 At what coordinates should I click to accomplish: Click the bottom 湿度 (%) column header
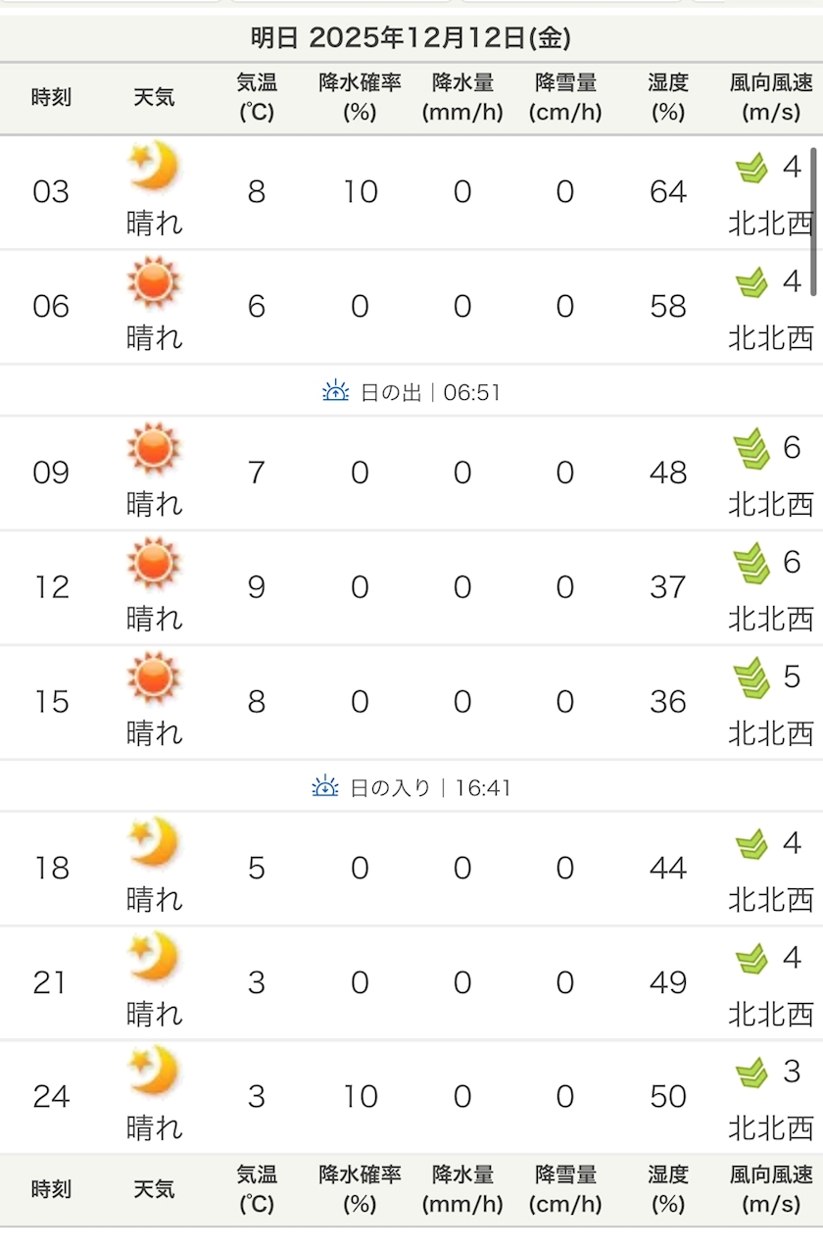click(667, 1189)
